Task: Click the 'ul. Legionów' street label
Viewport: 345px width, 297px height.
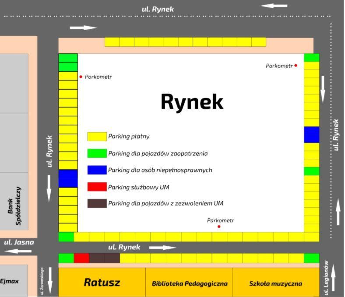Action: (326, 278)
